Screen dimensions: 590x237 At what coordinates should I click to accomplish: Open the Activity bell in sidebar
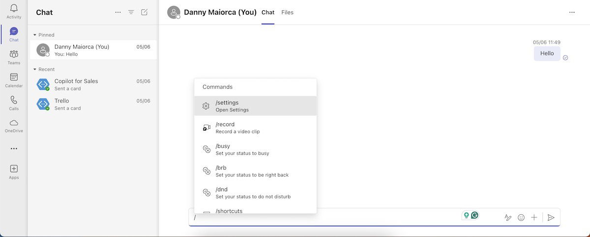coord(14,11)
